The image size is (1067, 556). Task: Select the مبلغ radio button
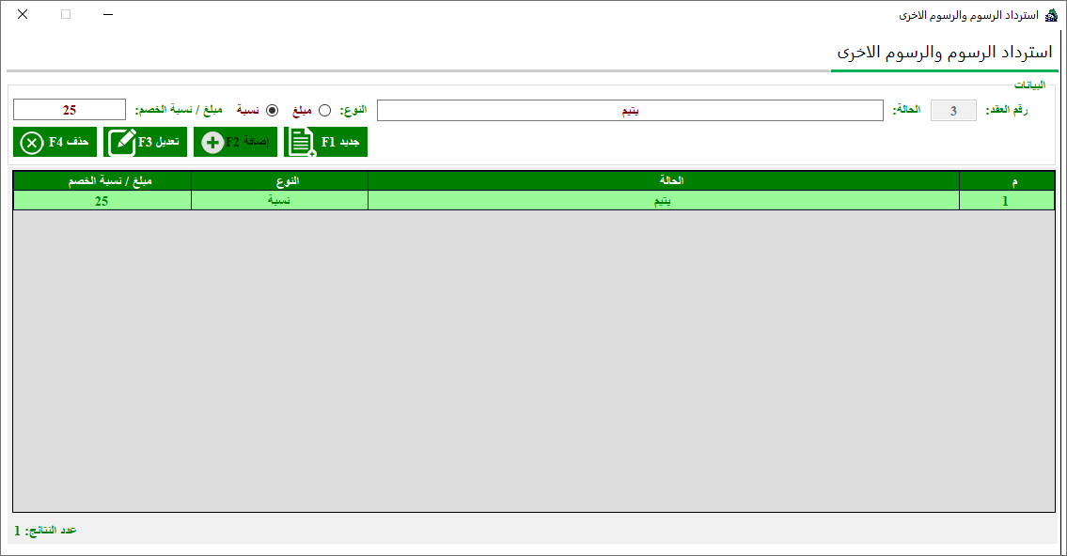tap(325, 110)
